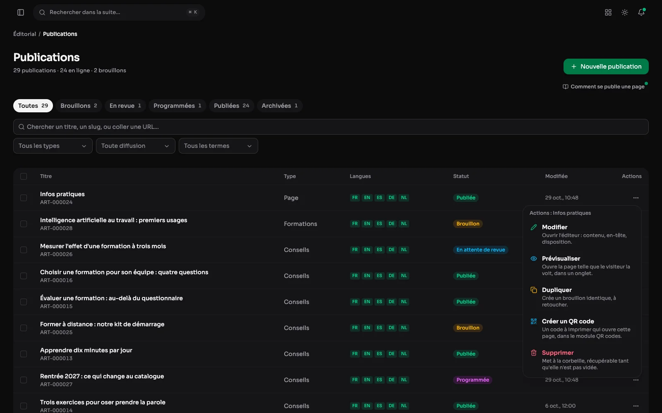This screenshot has width=662, height=413.
Task: Check the box for Infos pratiques
Action: (24, 198)
